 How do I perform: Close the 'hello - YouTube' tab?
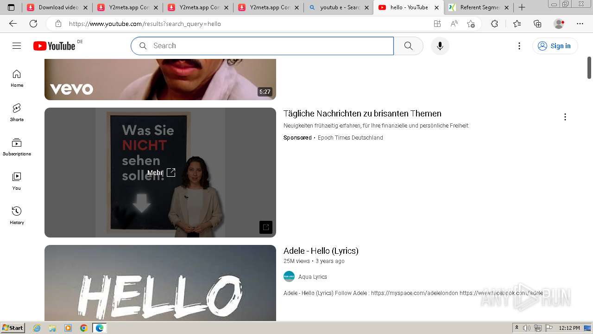point(436,7)
